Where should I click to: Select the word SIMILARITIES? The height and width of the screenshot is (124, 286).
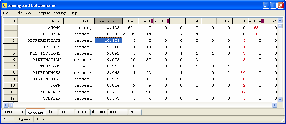click(45, 47)
